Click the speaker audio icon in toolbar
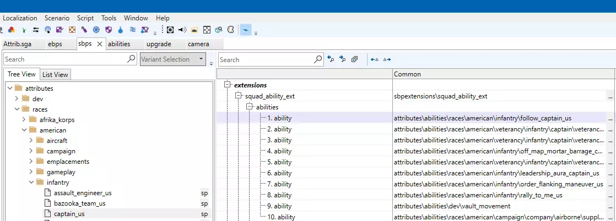616x221 pixels. (x=182, y=30)
